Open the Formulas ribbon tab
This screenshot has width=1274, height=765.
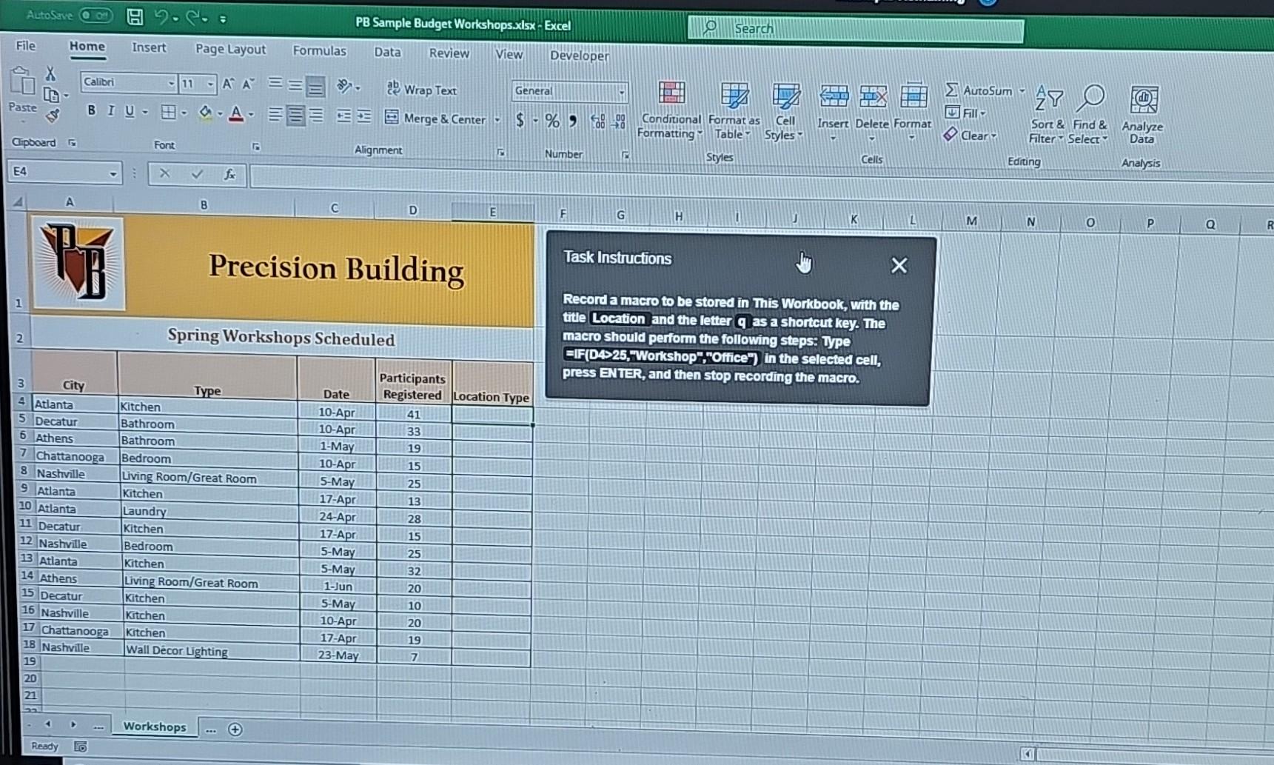point(319,51)
